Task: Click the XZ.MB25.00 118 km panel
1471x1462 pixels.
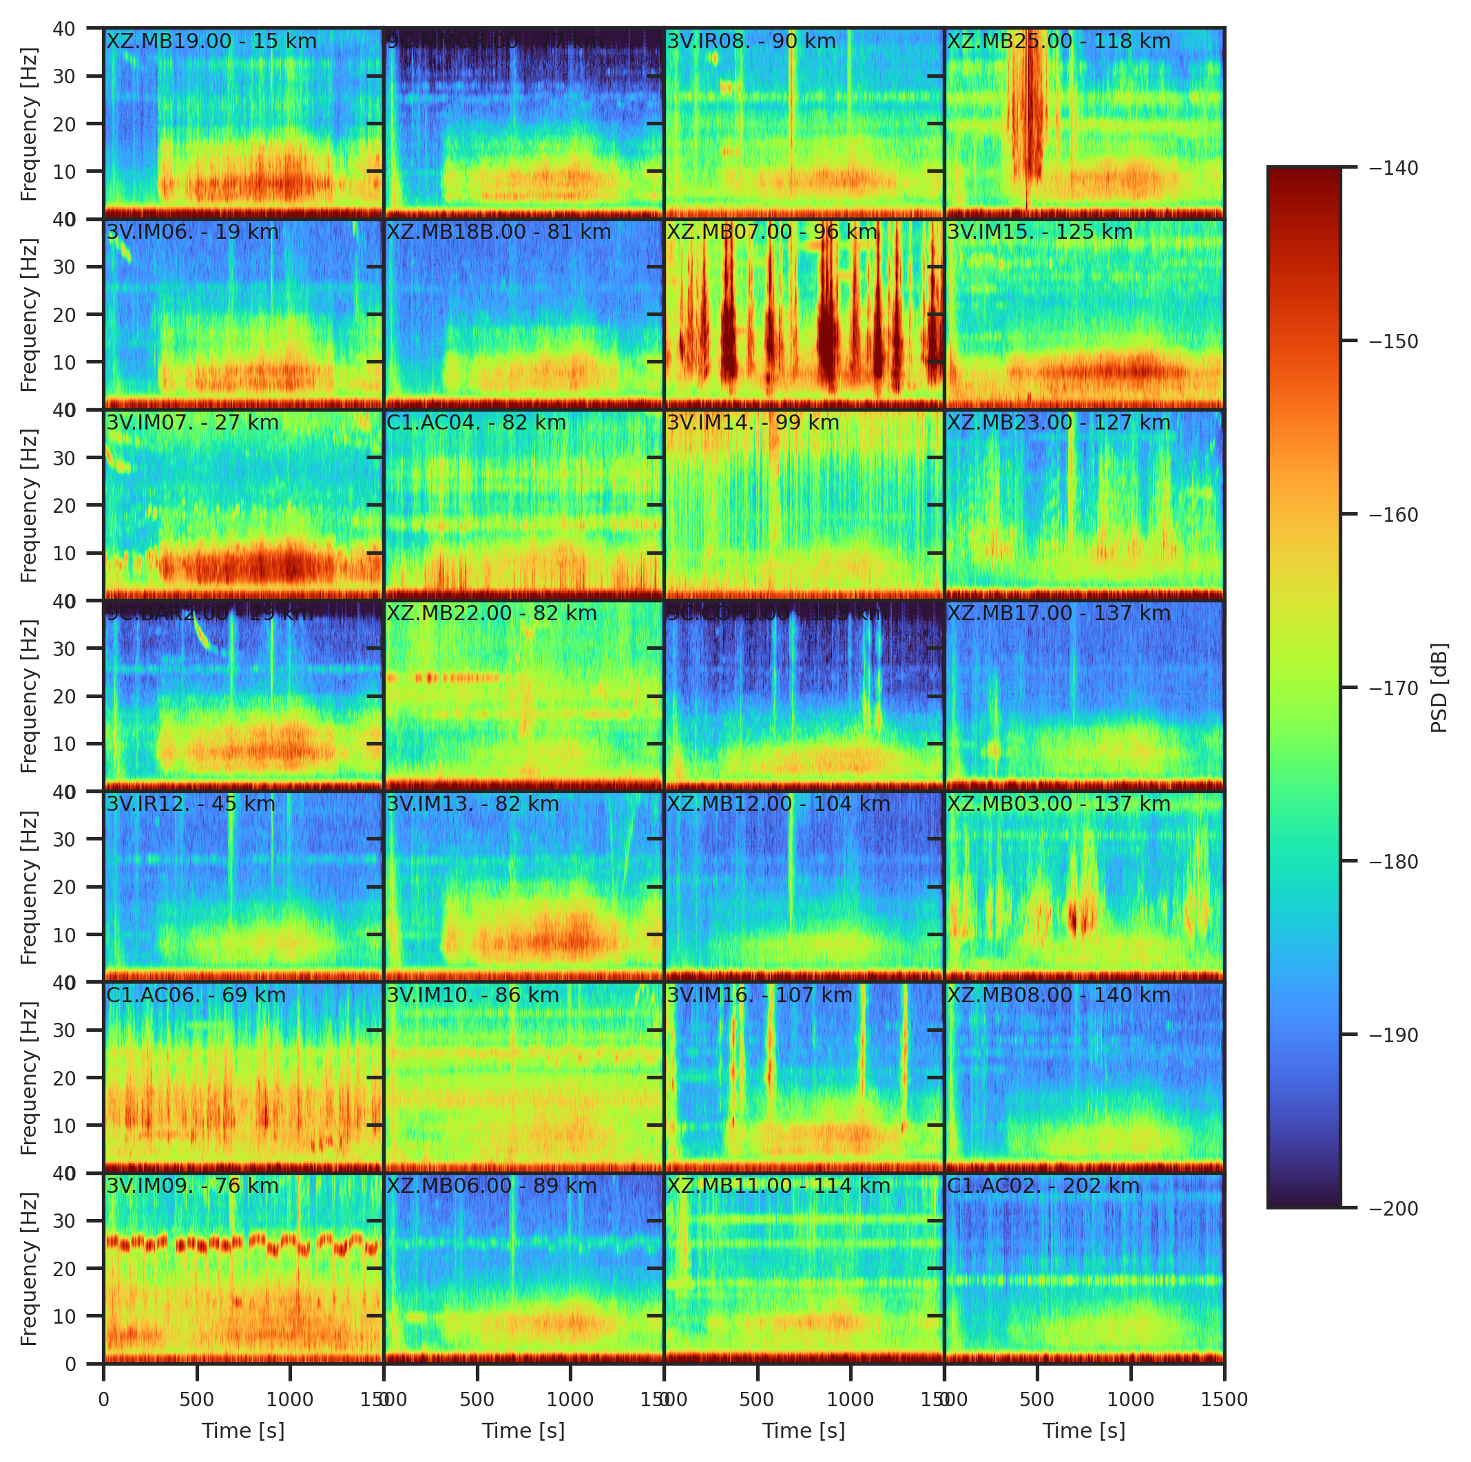Action: [x=1083, y=124]
